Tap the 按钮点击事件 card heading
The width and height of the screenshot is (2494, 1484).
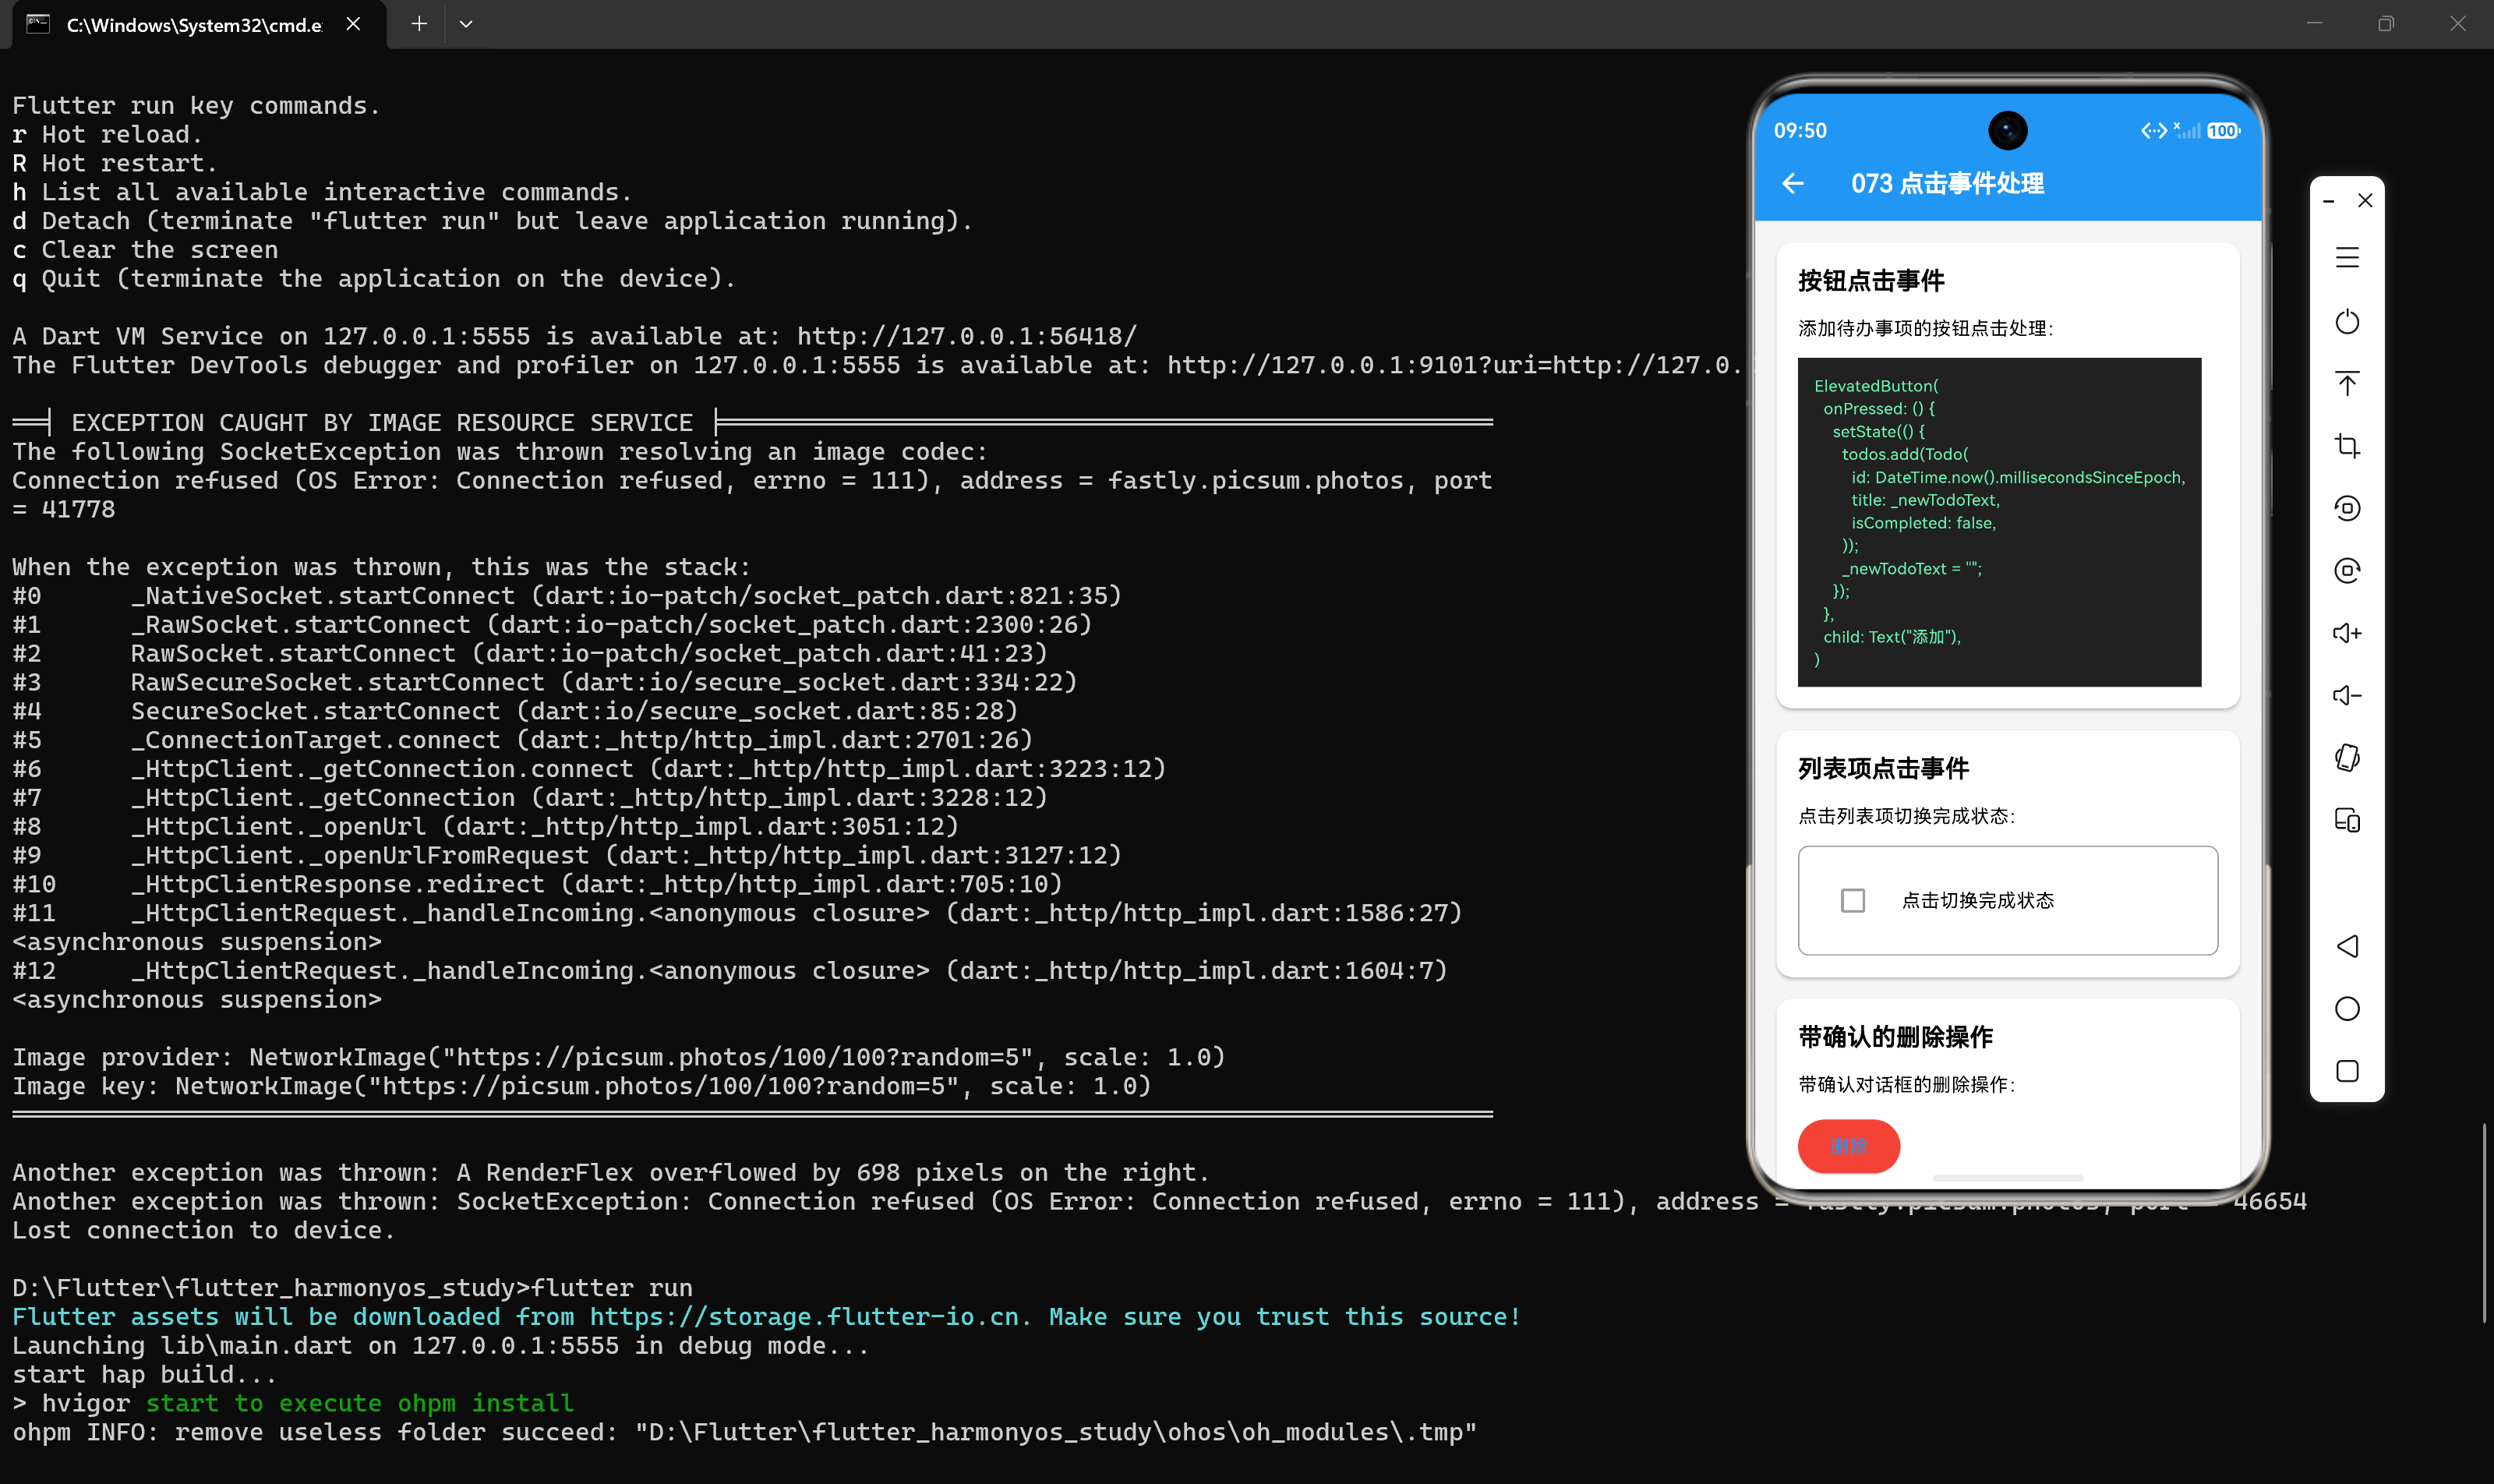click(x=1871, y=281)
